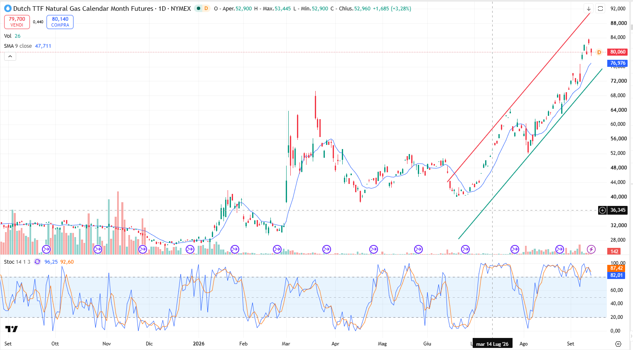This screenshot has width=633, height=350.
Task: Click the contract roll marker just before Ago
Action: (x=515, y=249)
